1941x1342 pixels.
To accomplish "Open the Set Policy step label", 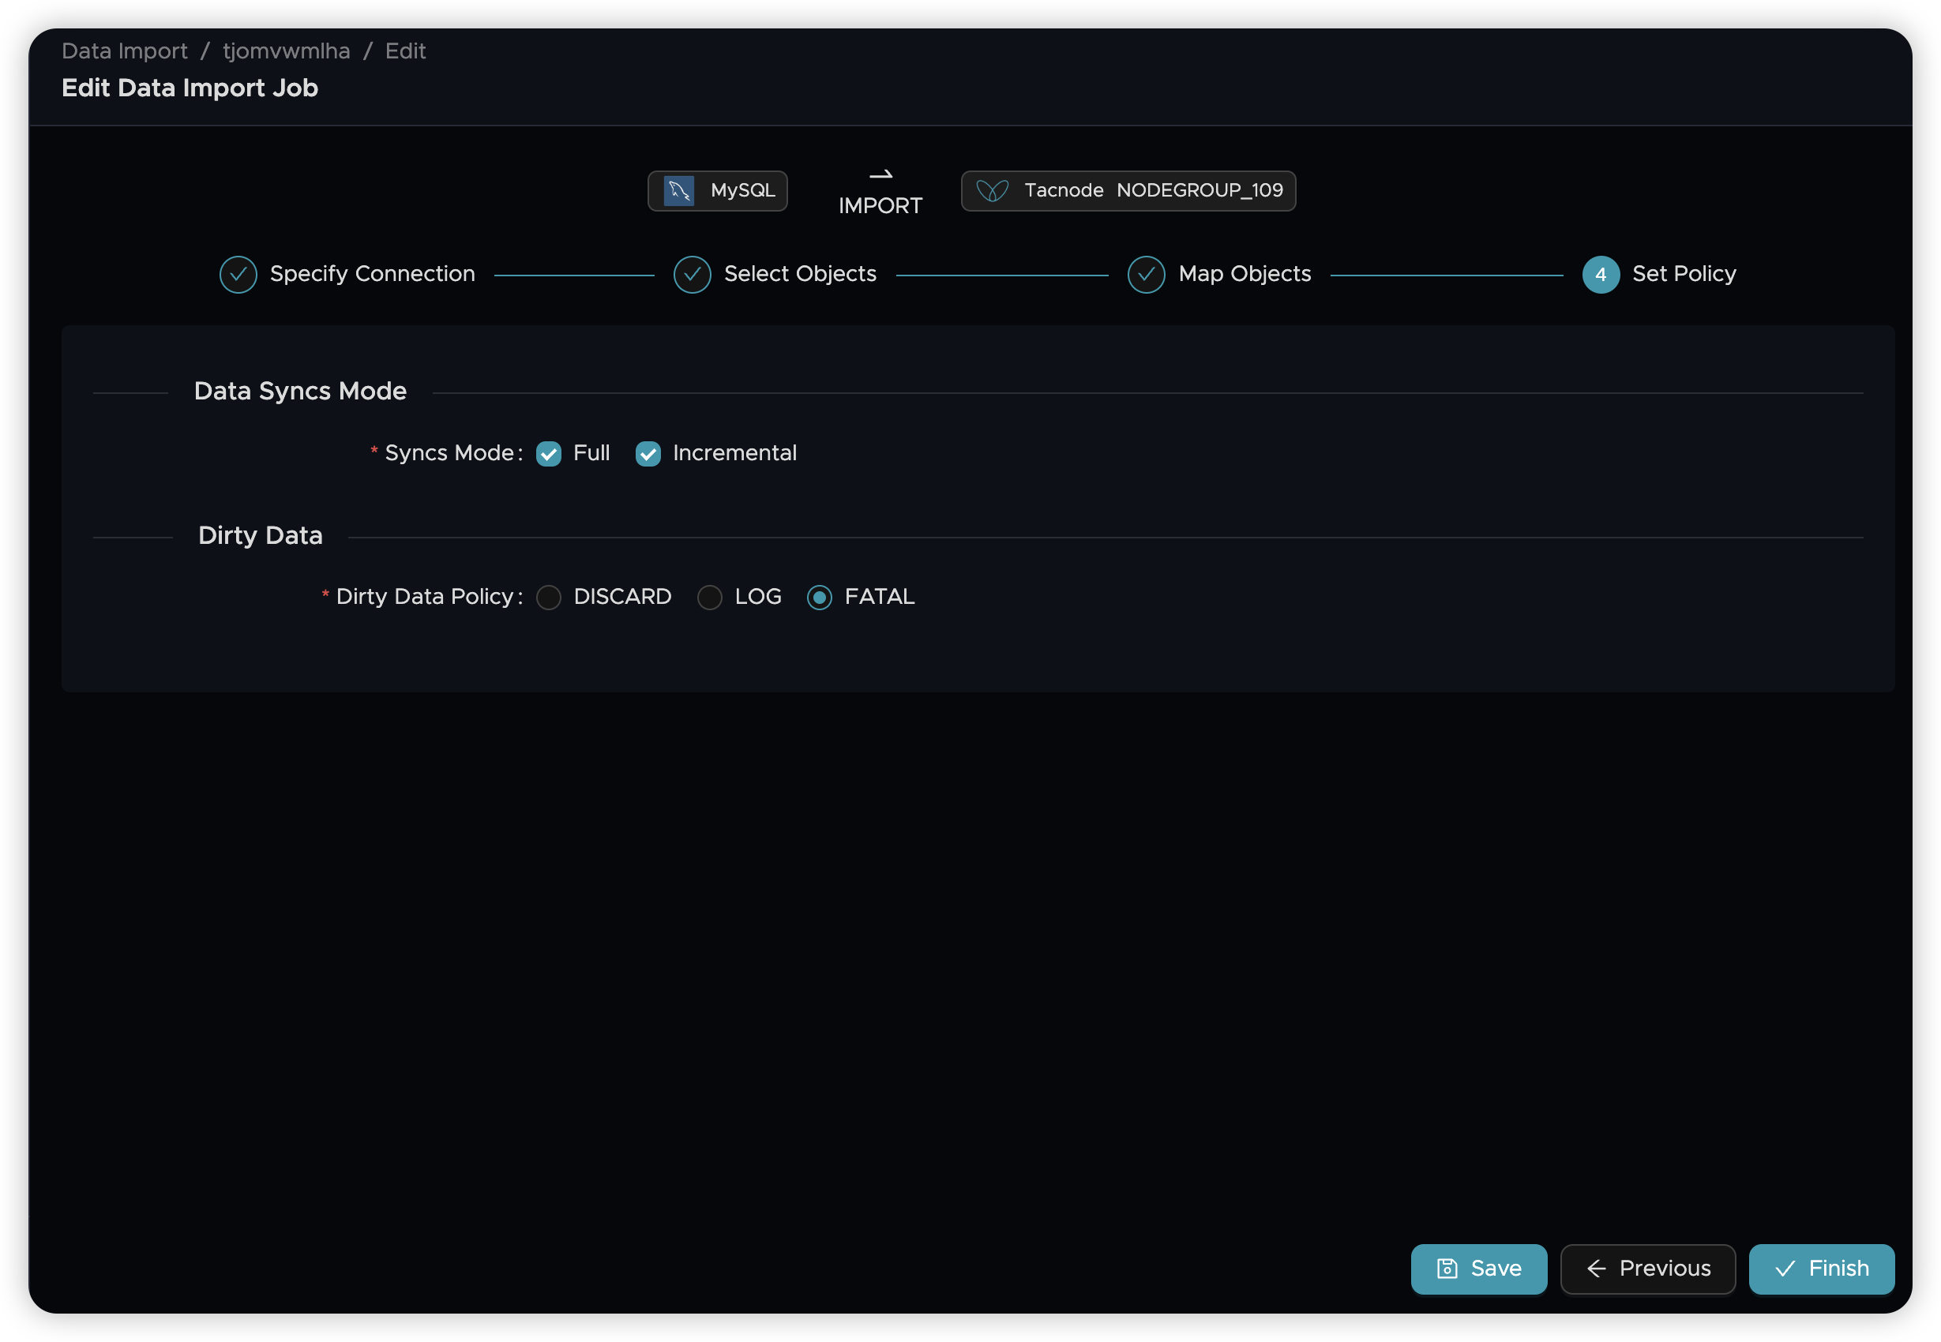I will tap(1684, 274).
